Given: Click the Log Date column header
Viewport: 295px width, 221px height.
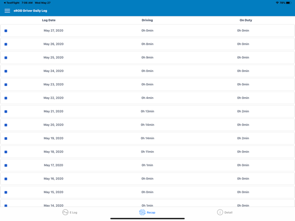Looking at the screenshot, I should point(49,20).
